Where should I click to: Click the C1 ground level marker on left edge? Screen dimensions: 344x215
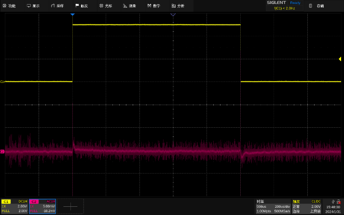click(x=2, y=81)
